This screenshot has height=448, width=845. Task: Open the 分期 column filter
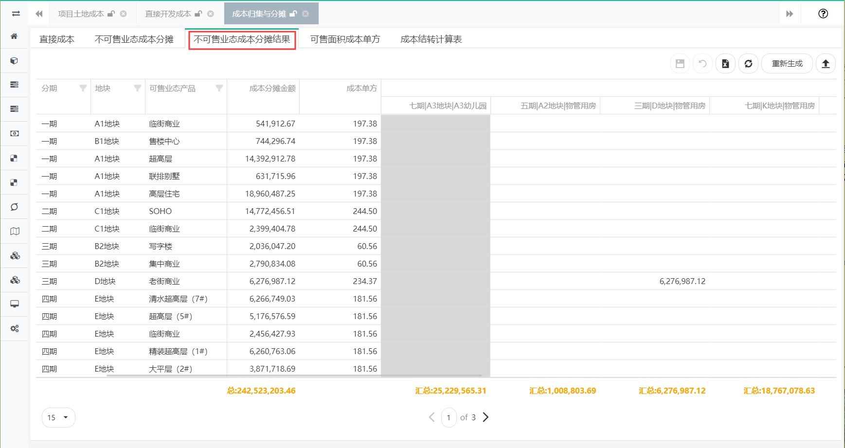(83, 88)
